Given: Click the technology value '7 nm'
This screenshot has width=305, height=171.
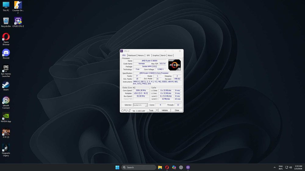Looking at the screenshot, I should click(138, 69).
